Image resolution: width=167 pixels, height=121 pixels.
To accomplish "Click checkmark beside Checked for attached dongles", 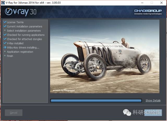I will pos(5,39).
